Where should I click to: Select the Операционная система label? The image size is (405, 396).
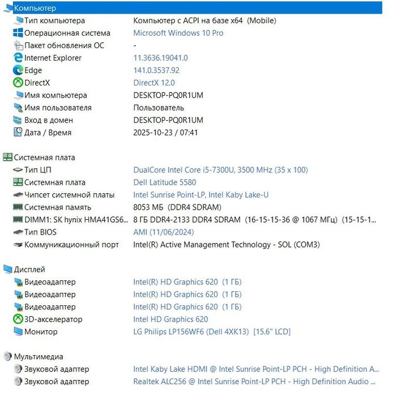67,33
